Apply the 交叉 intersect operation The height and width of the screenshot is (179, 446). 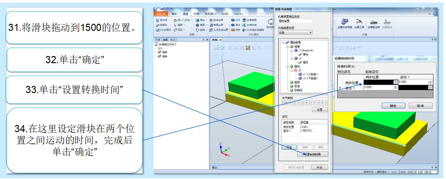click(x=235, y=20)
